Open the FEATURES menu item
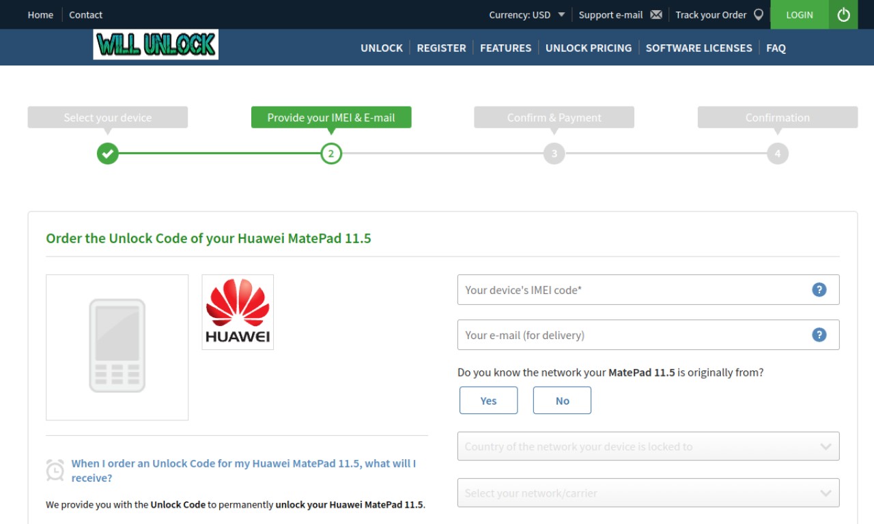The image size is (874, 524). pos(506,48)
